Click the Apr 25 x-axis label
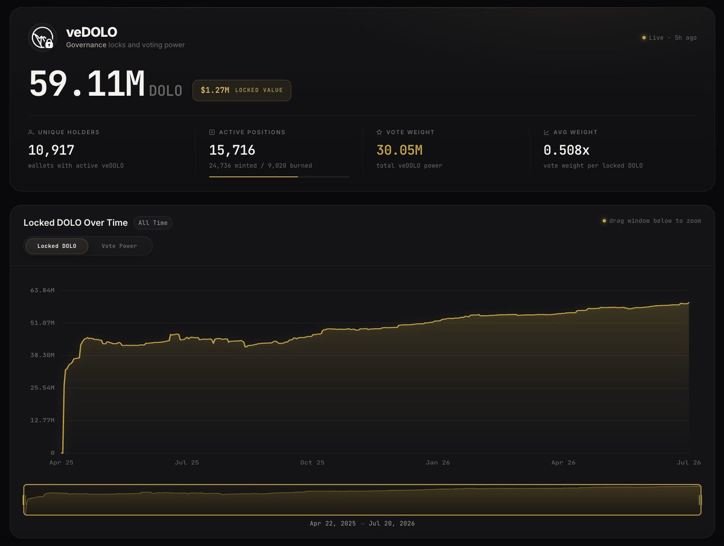 [61, 463]
